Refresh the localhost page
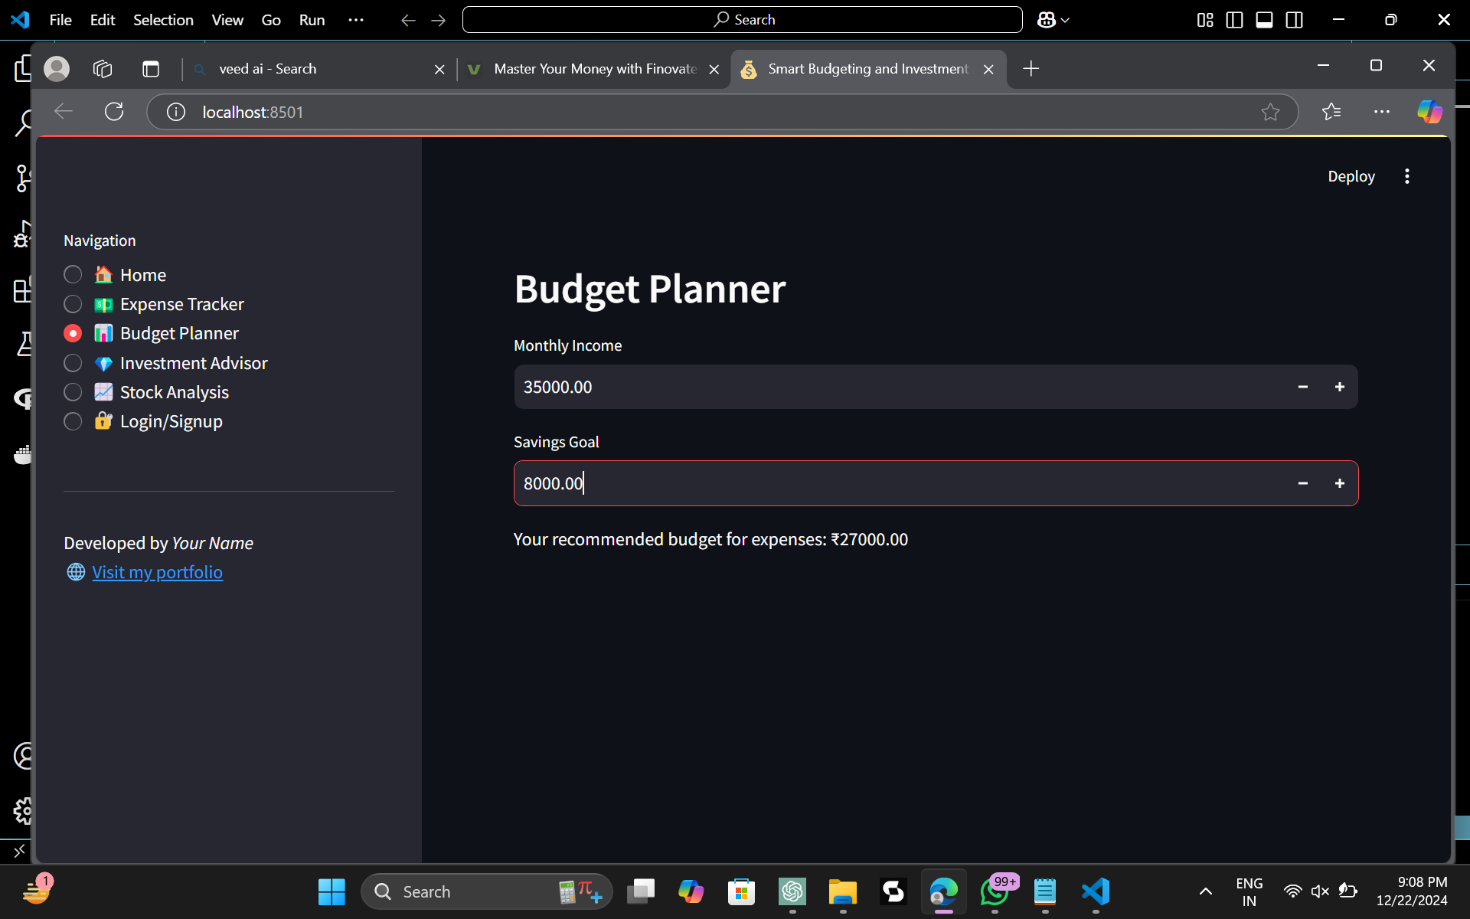This screenshot has height=919, width=1470. [x=114, y=112]
